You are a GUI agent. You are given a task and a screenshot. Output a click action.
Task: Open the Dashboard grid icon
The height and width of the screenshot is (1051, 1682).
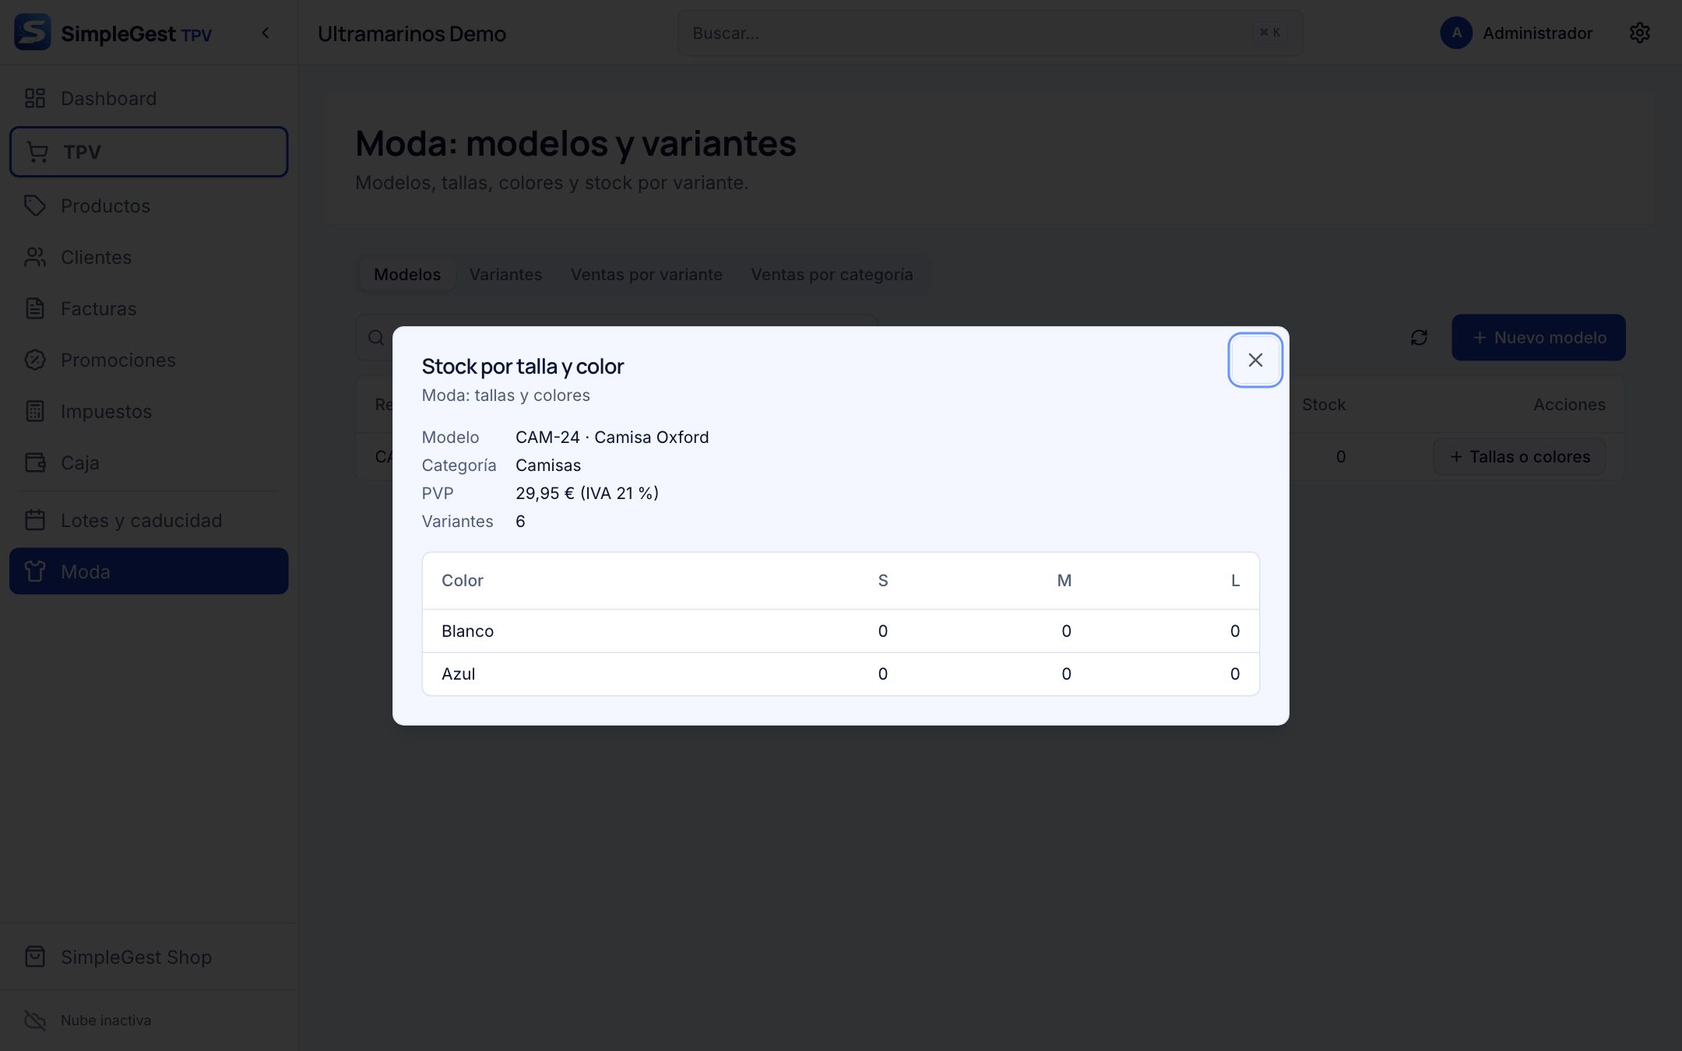click(x=35, y=98)
